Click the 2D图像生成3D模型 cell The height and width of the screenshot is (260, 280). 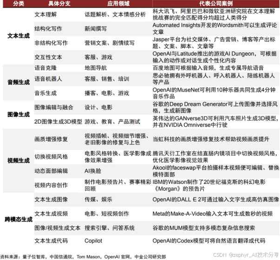(x=58, y=122)
